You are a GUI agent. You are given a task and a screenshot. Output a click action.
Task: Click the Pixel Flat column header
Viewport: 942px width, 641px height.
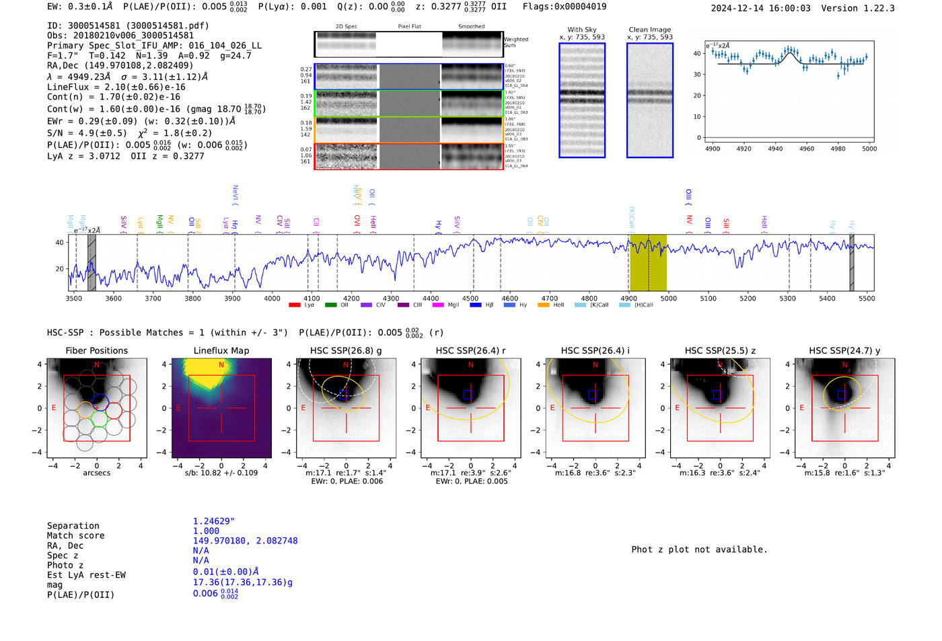pyautogui.click(x=409, y=26)
